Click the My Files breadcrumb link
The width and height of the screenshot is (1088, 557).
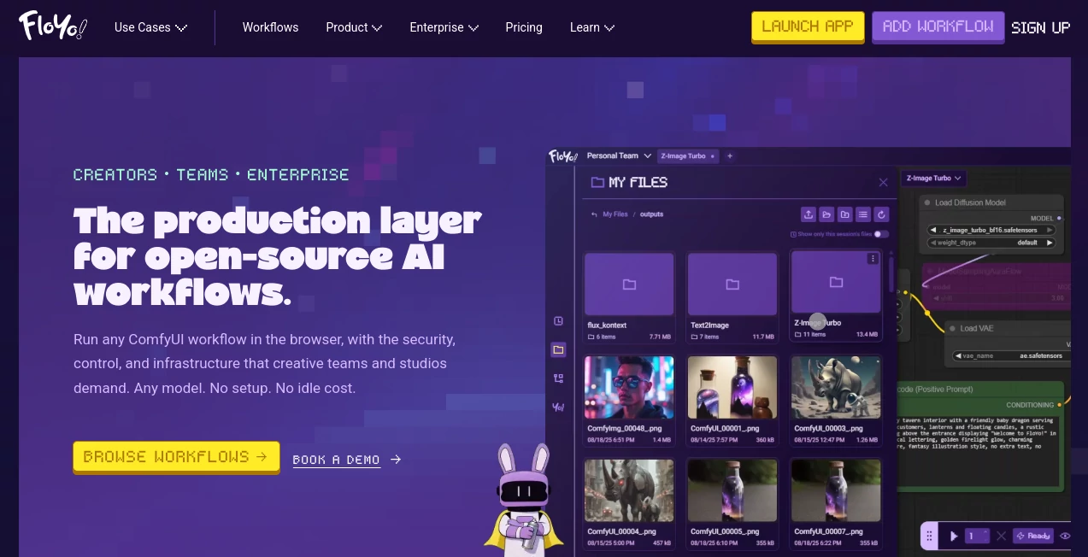click(x=615, y=214)
